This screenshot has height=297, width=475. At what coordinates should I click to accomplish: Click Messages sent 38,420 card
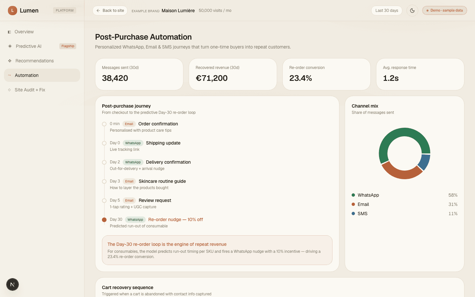[x=139, y=74]
